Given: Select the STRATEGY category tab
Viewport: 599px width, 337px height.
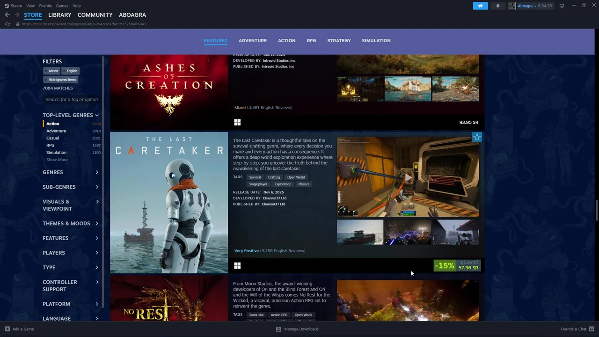Looking at the screenshot, I should click(339, 41).
